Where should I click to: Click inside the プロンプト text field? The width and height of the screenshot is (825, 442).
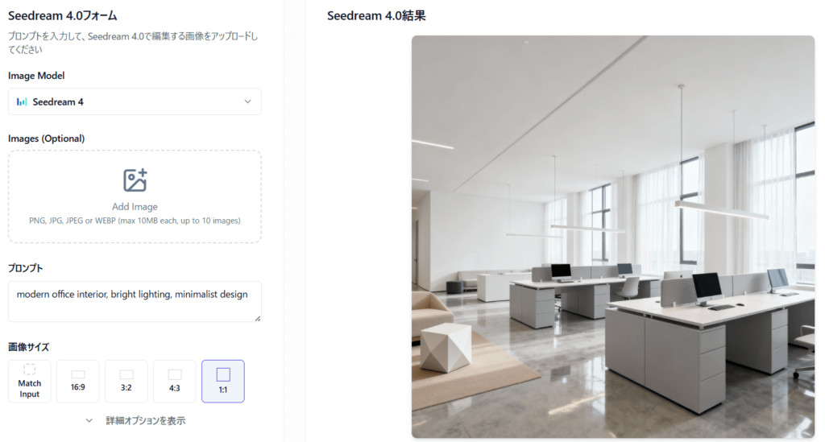pyautogui.click(x=135, y=302)
